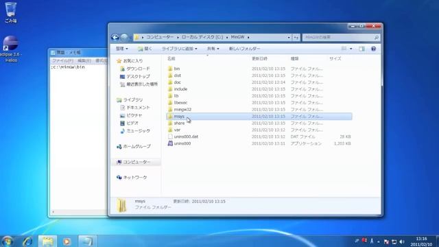The width and height of the screenshot is (439, 247).
Task: Select ホームグループ in navigation pane
Action: pos(134,146)
